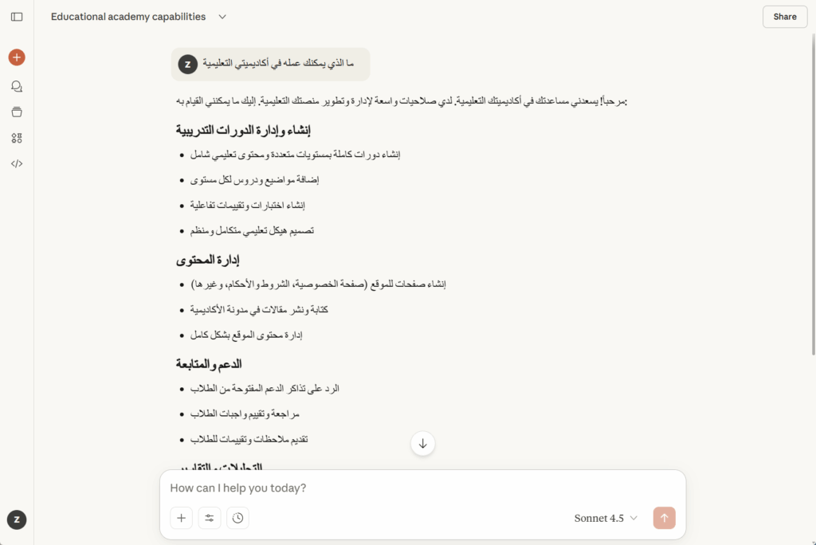The width and height of the screenshot is (816, 545).
Task: Jump to bottom with the down-arrow button
Action: [422, 444]
